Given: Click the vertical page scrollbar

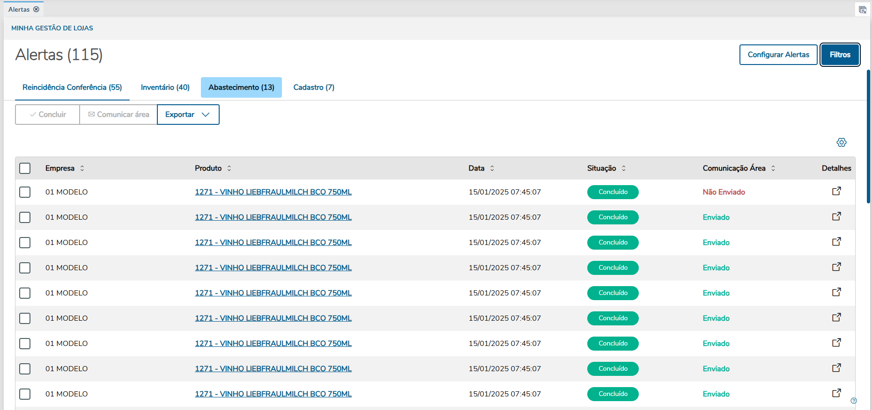Looking at the screenshot, I should point(868,137).
